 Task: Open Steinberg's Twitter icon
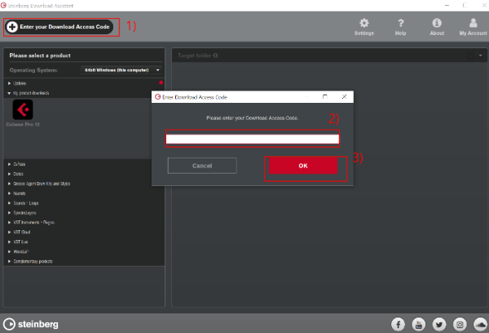(x=439, y=325)
